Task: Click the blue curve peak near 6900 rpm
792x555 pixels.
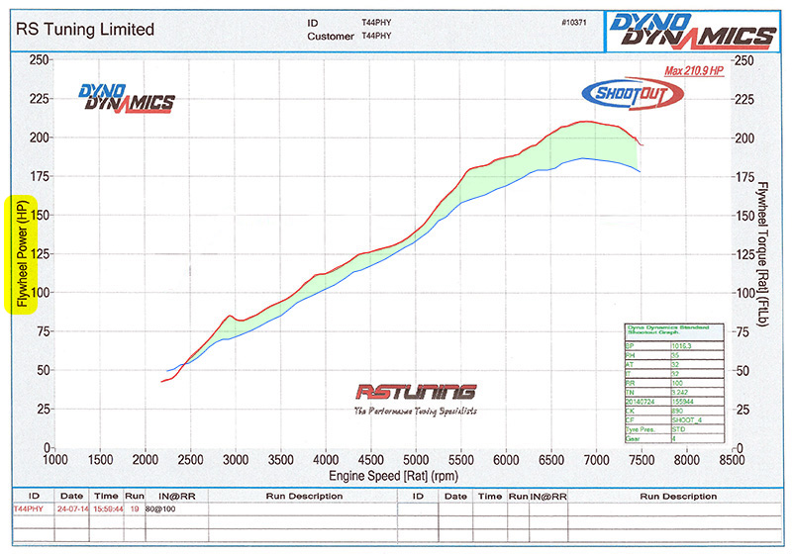Action: pyautogui.click(x=583, y=158)
